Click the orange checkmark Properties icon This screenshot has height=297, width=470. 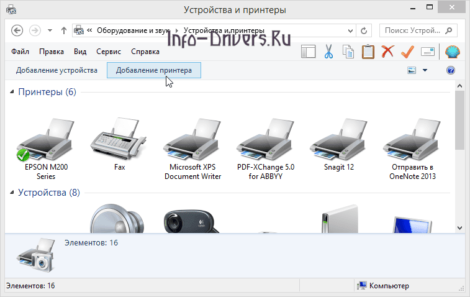point(408,52)
